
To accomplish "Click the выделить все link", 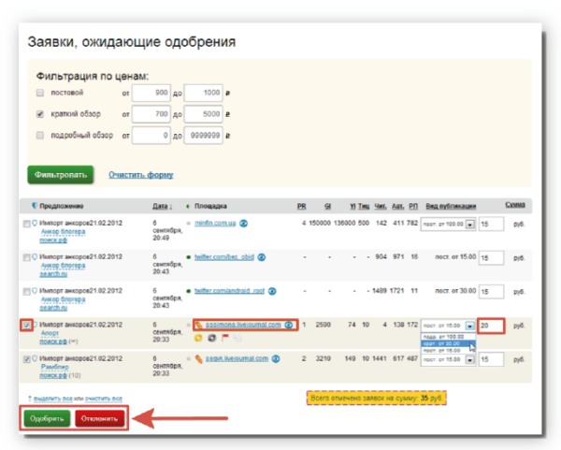I will coord(53,399).
